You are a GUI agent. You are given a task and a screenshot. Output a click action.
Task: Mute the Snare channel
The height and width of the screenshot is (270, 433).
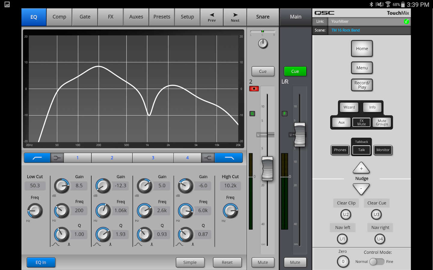(263, 262)
